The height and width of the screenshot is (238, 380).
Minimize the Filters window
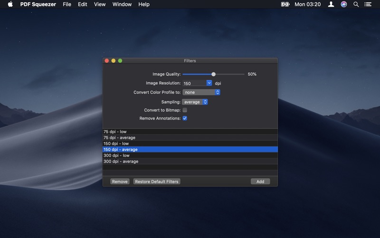coord(114,61)
